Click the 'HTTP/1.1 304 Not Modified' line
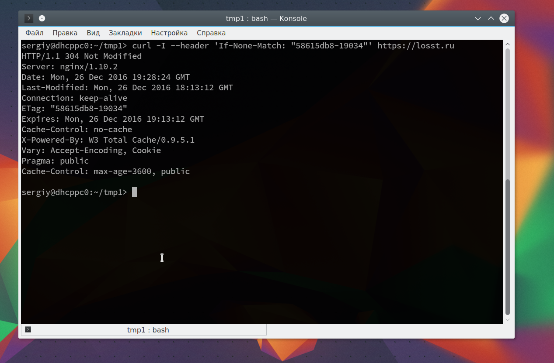This screenshot has width=554, height=363. point(82,56)
